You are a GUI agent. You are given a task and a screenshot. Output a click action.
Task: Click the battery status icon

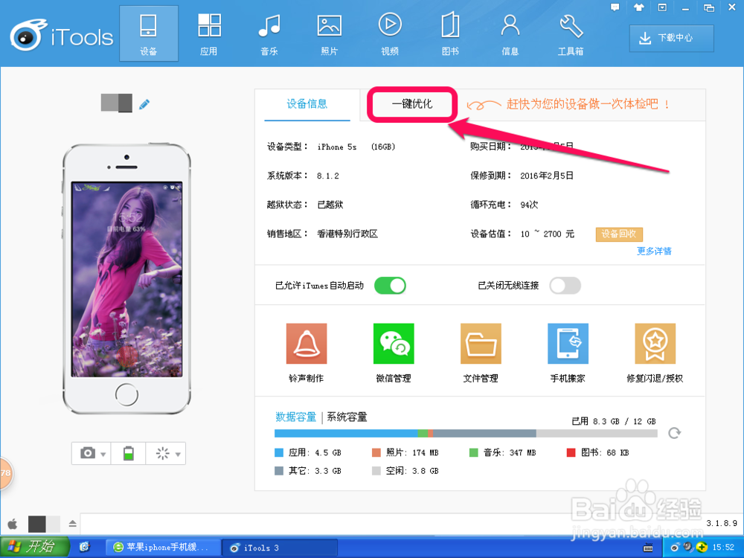pos(129,453)
